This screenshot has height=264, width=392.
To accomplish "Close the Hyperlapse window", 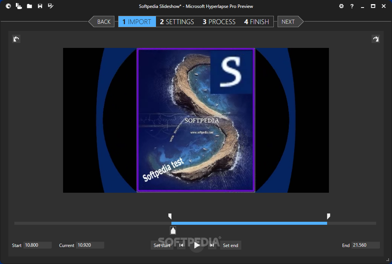I will click(x=384, y=6).
